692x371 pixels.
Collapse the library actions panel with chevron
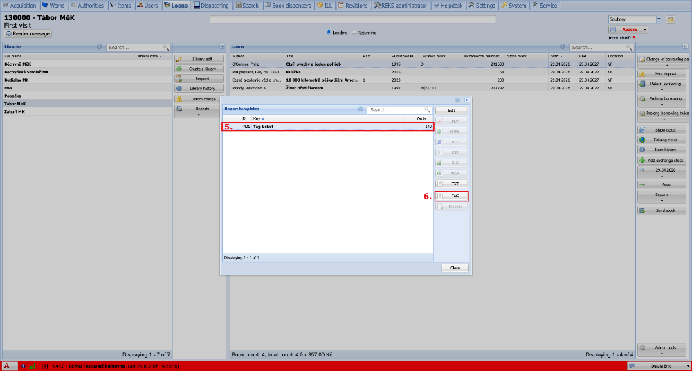[222, 46]
